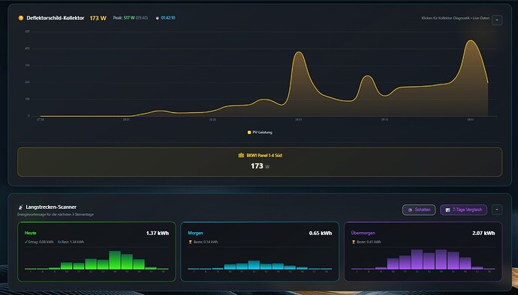Click the 01:42:10 timestamp

click(x=168, y=18)
